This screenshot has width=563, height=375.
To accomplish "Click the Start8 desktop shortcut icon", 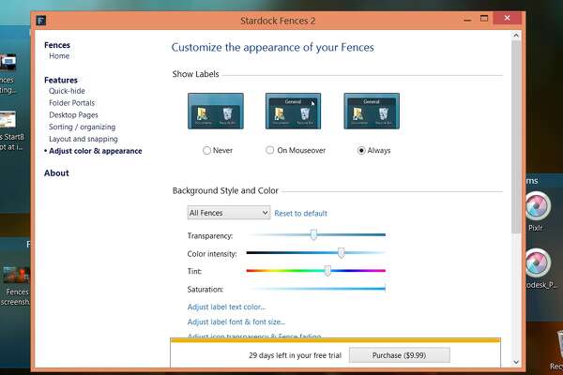I will (8, 119).
